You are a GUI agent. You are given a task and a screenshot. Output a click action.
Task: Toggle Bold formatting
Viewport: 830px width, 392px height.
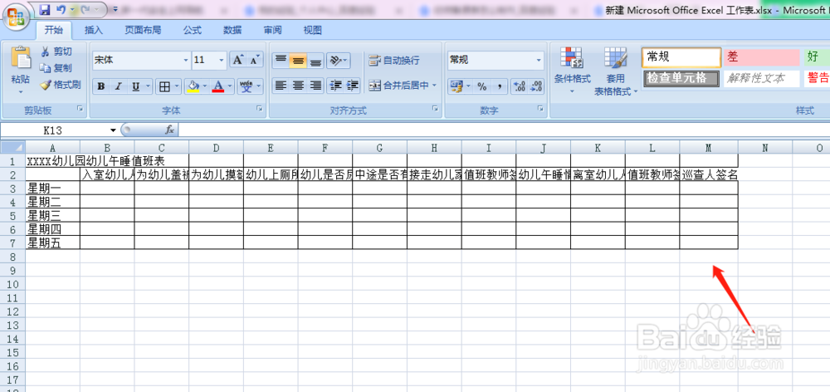(100, 86)
